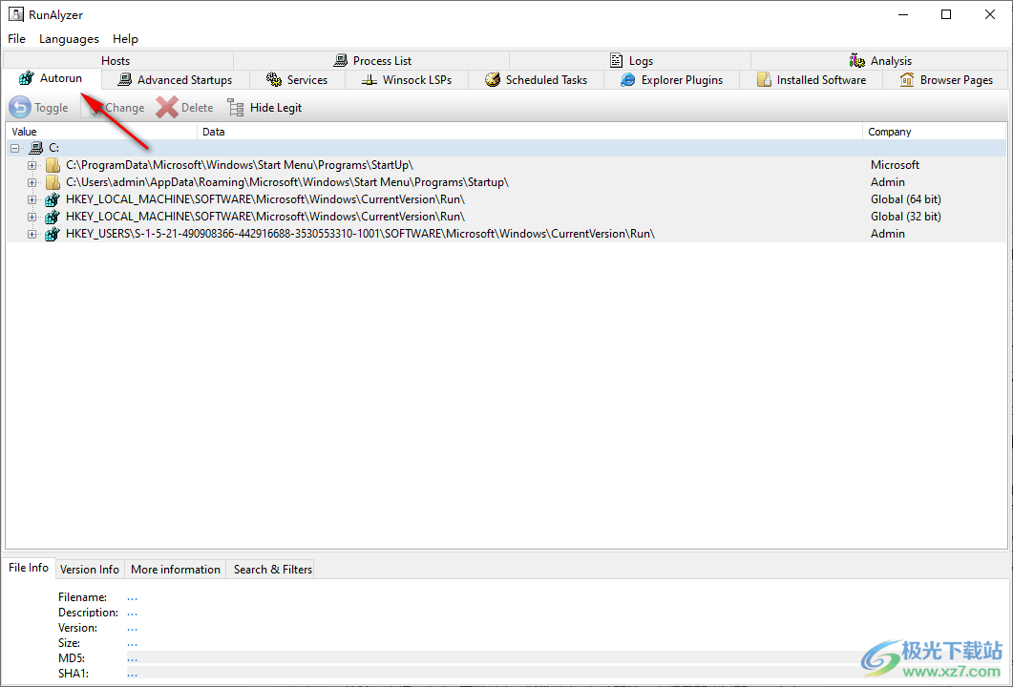Open Explorer Plugins tab

[671, 80]
